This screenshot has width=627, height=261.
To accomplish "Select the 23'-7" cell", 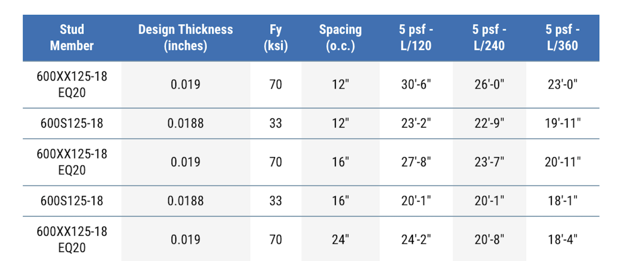I will coord(489,162).
